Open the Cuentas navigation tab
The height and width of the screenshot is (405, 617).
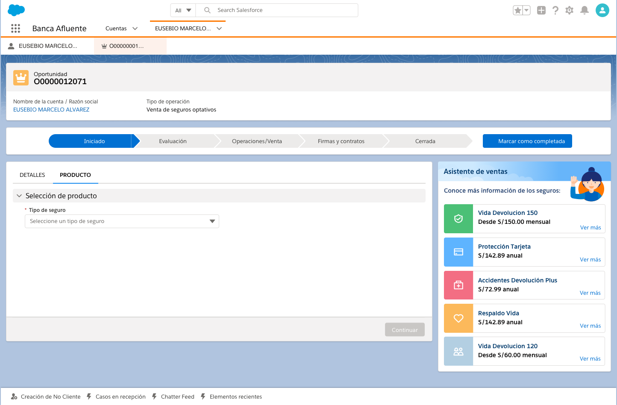(x=116, y=29)
